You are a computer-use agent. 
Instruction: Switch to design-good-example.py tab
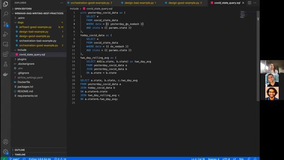point(184,3)
